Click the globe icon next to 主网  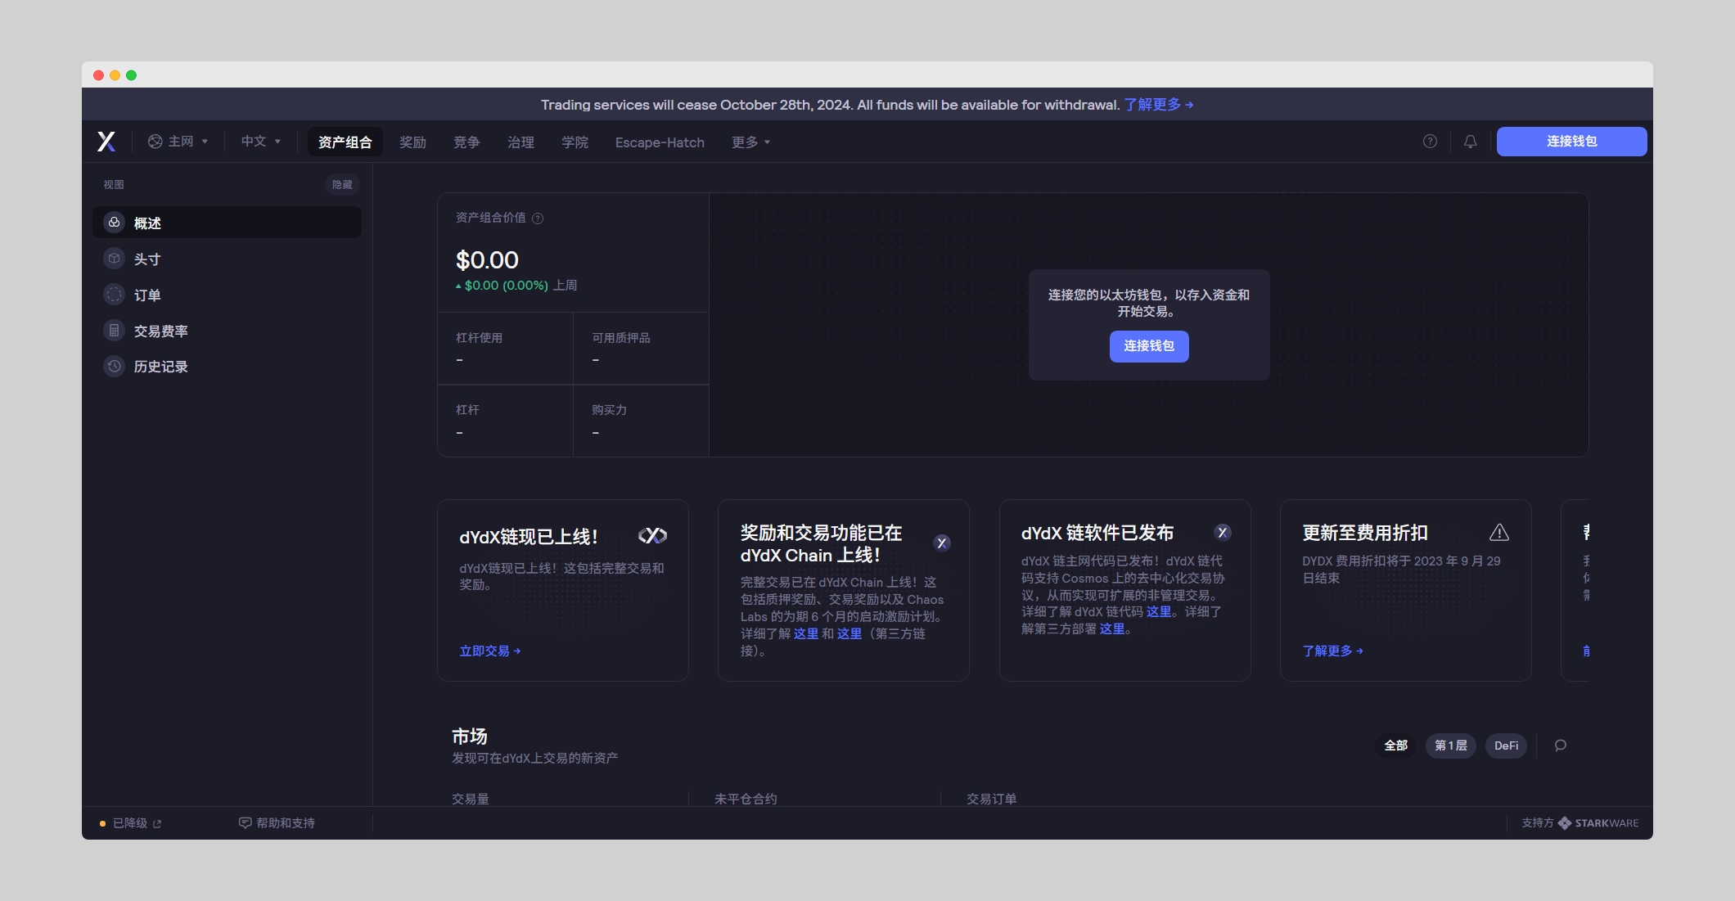click(155, 142)
